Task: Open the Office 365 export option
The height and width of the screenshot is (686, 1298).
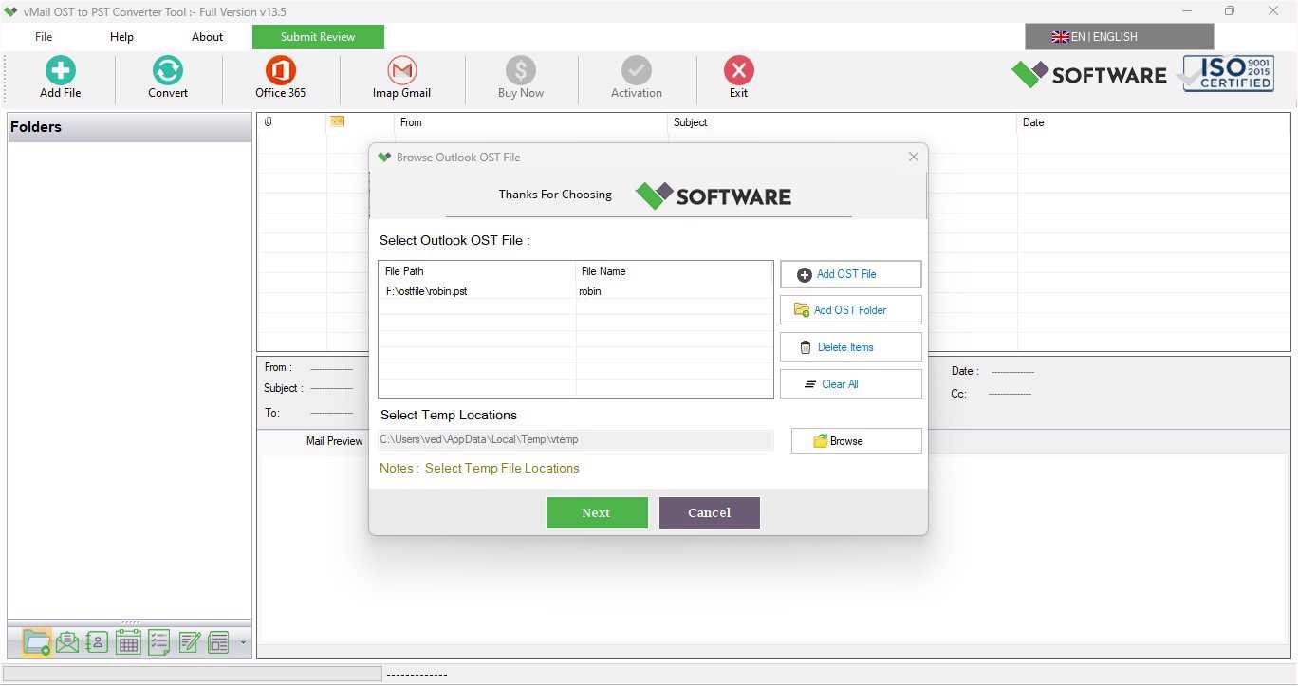Action: click(x=281, y=77)
